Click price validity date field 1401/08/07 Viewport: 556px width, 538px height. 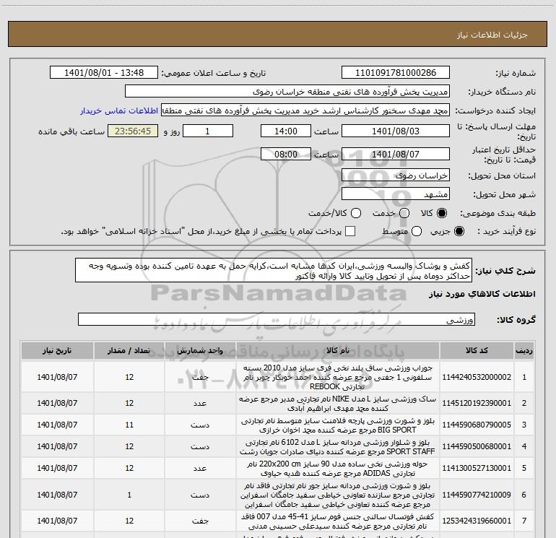point(395,154)
